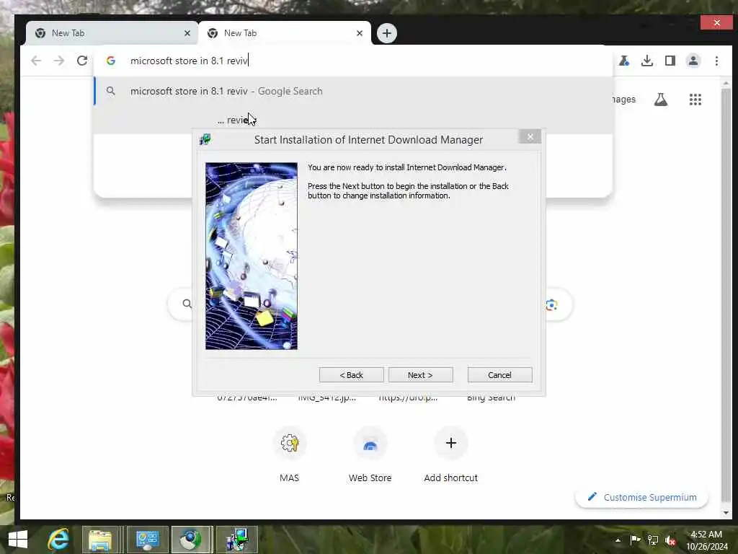Image resolution: width=738 pixels, height=554 pixels.
Task: Click the Google icon in address bar
Action: point(110,61)
